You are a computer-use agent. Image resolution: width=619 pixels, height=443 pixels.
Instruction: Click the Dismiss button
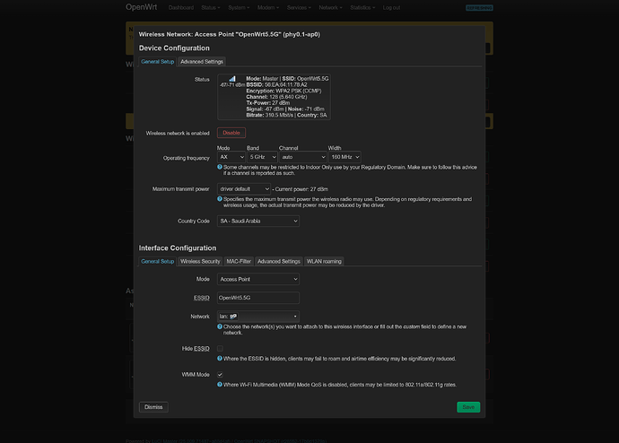tap(153, 407)
